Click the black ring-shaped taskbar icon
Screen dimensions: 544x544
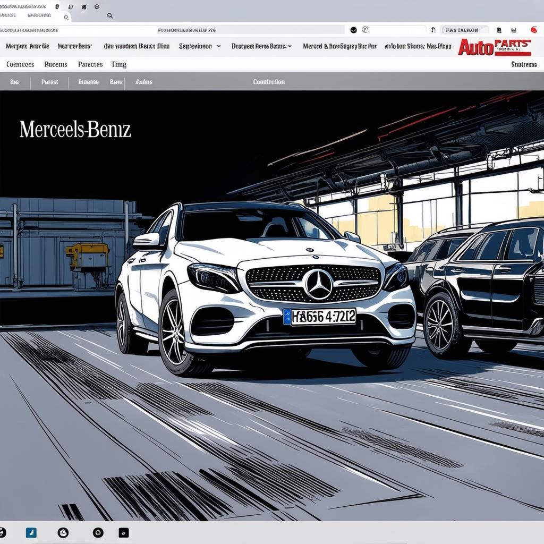[x=98, y=532]
